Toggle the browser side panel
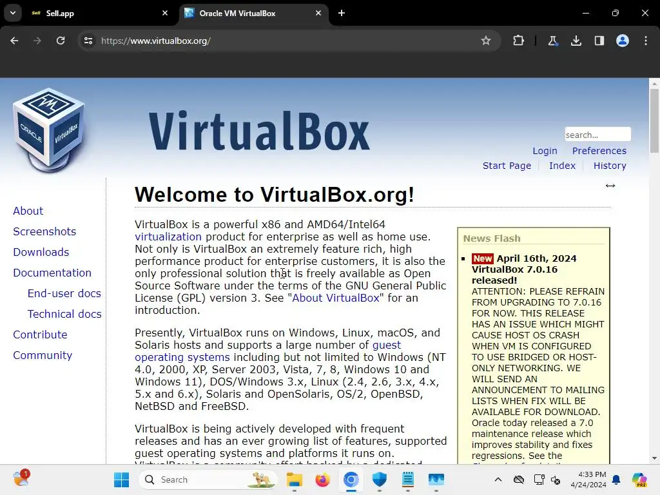The width and height of the screenshot is (660, 495). (599, 41)
